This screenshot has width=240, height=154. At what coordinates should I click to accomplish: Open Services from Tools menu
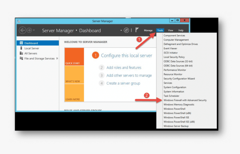tap(168, 83)
